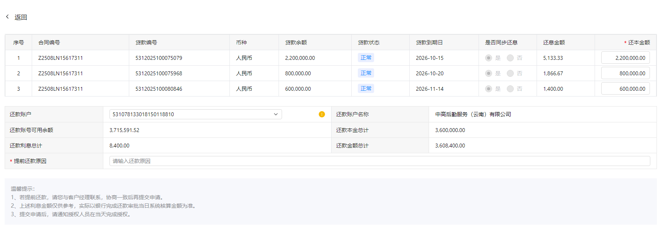660x232 pixels.
Task: Edit principal amount field showing 2,200,000.00
Action: 625,58
